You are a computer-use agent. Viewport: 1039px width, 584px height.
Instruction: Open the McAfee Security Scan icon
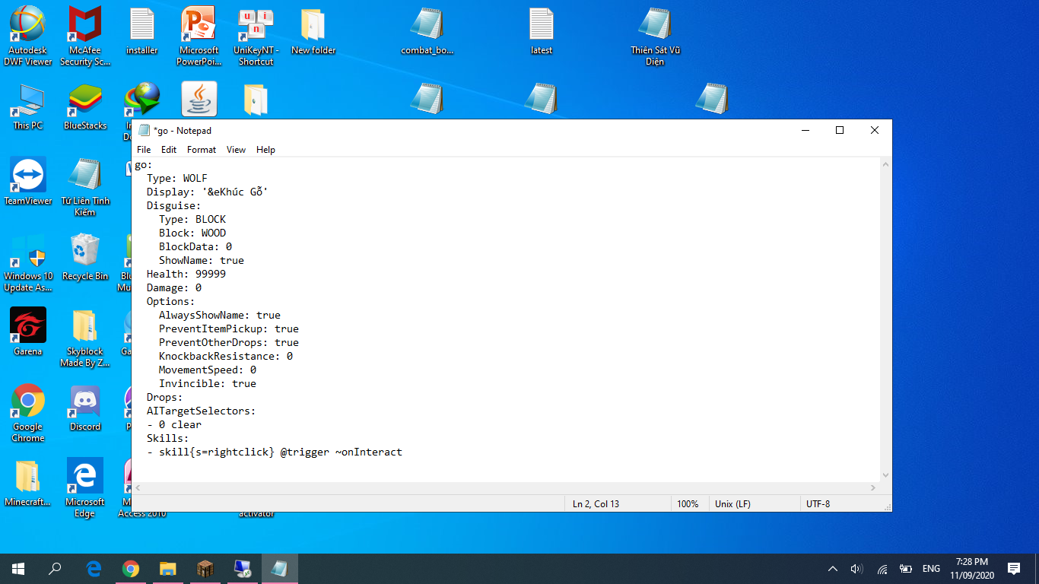(85, 27)
